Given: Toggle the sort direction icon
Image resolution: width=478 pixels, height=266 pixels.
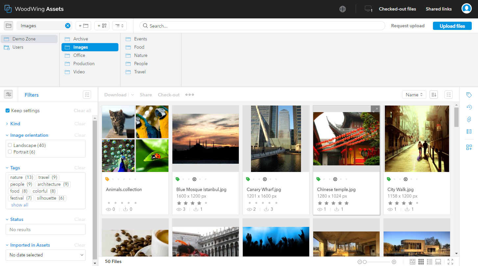Looking at the screenshot, I should pyautogui.click(x=434, y=95).
